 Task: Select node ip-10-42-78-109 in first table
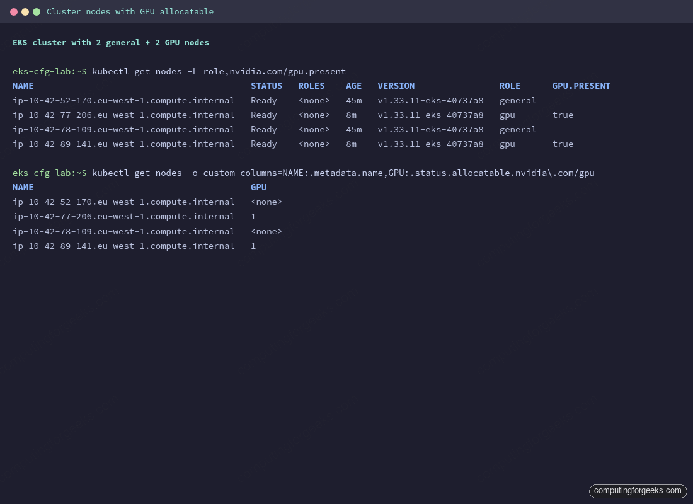click(123, 130)
